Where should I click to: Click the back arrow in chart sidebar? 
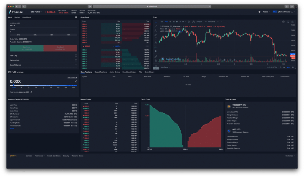156,51
